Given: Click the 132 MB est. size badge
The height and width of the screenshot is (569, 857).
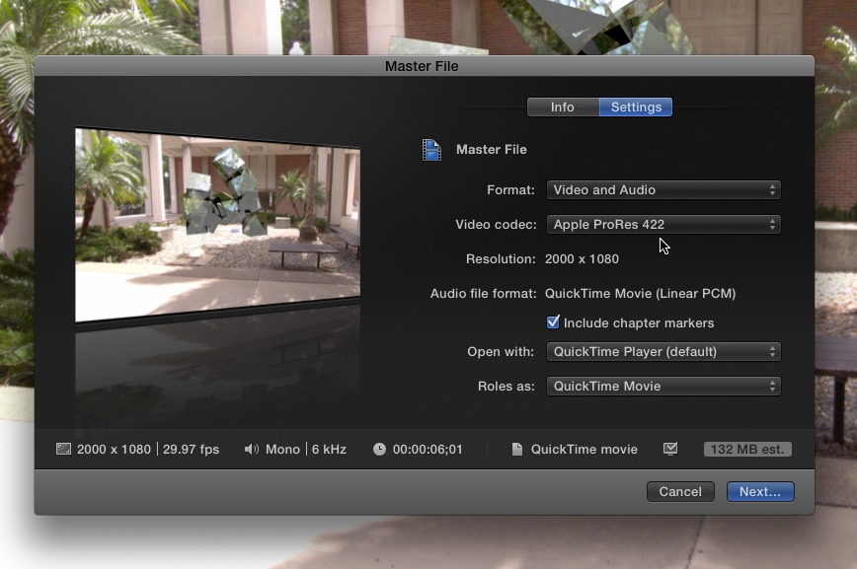Looking at the screenshot, I should click(x=747, y=449).
